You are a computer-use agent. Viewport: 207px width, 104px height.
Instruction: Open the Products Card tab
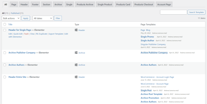[123, 4]
